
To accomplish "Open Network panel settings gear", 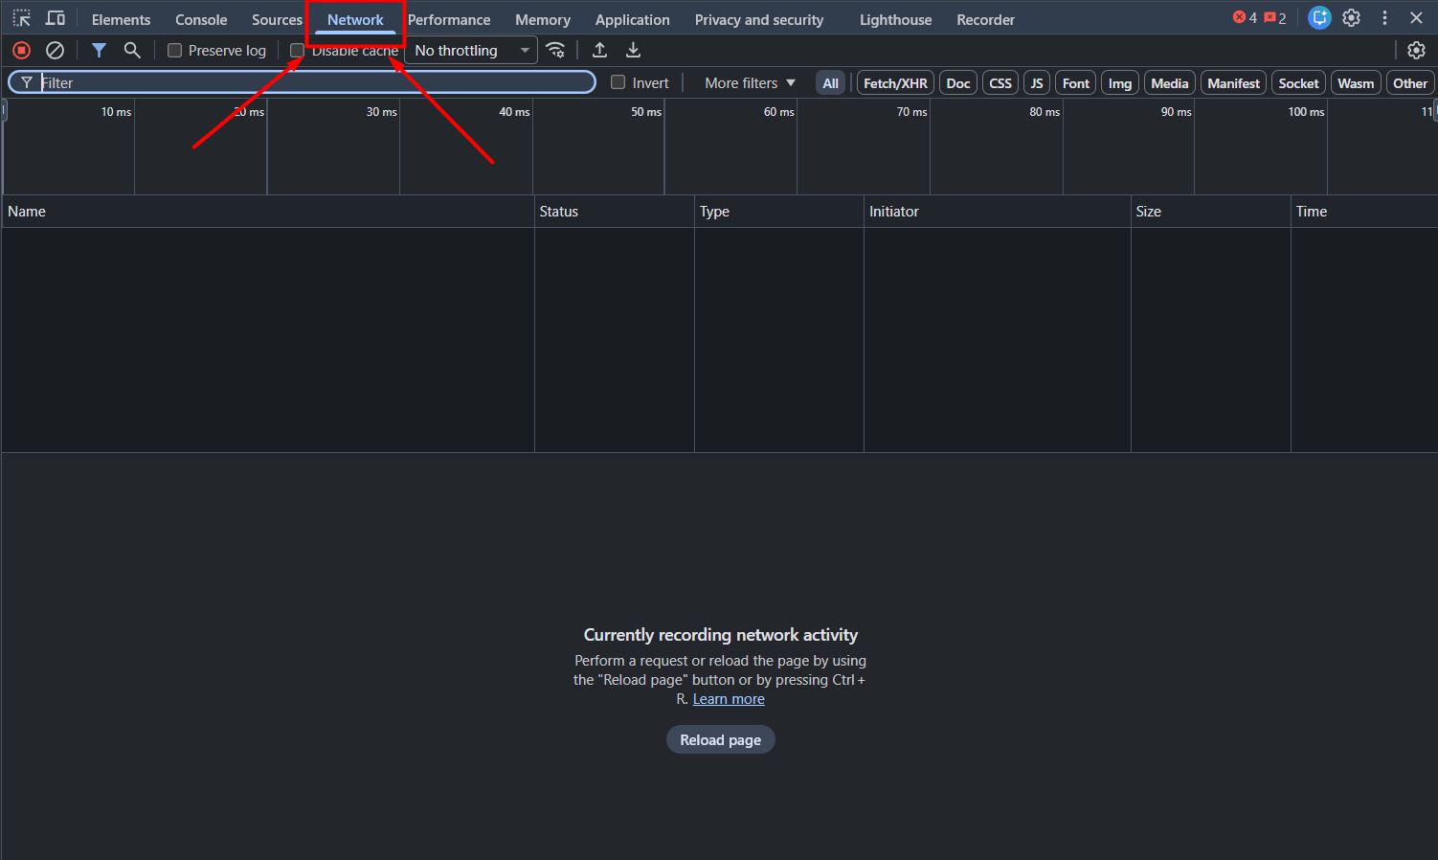I will [1416, 51].
